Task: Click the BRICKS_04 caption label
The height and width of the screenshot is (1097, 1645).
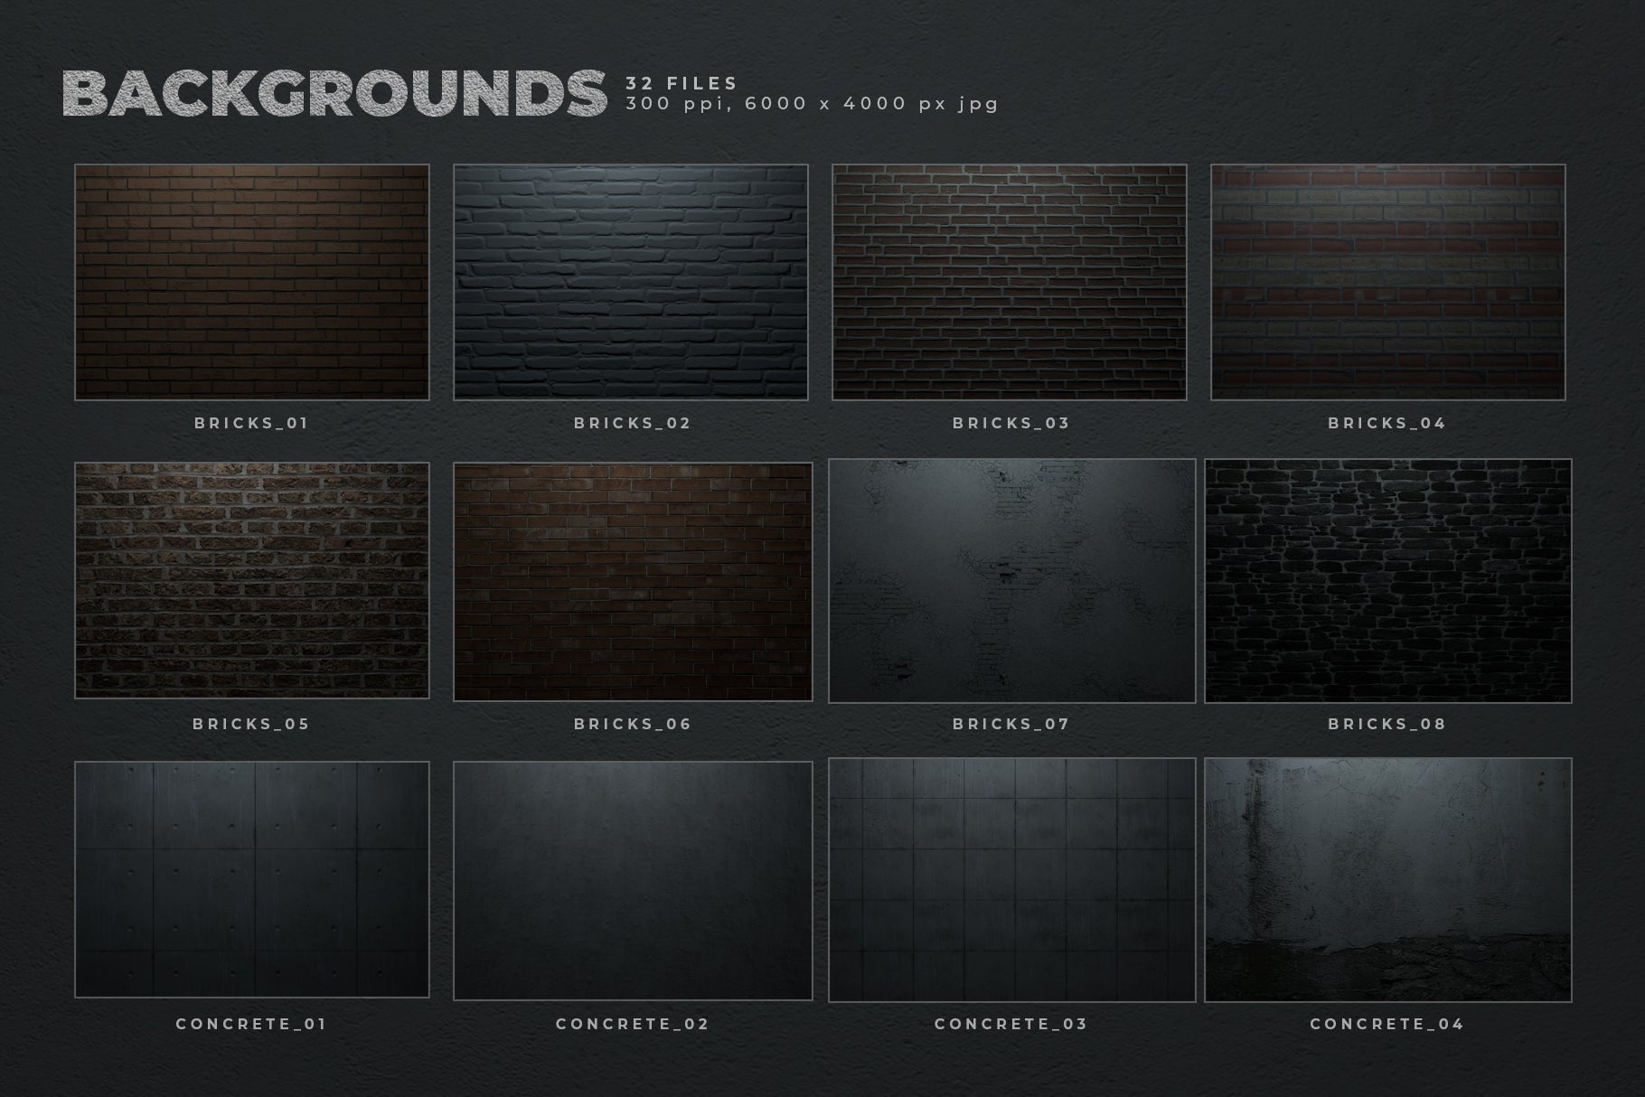Action: (1386, 423)
